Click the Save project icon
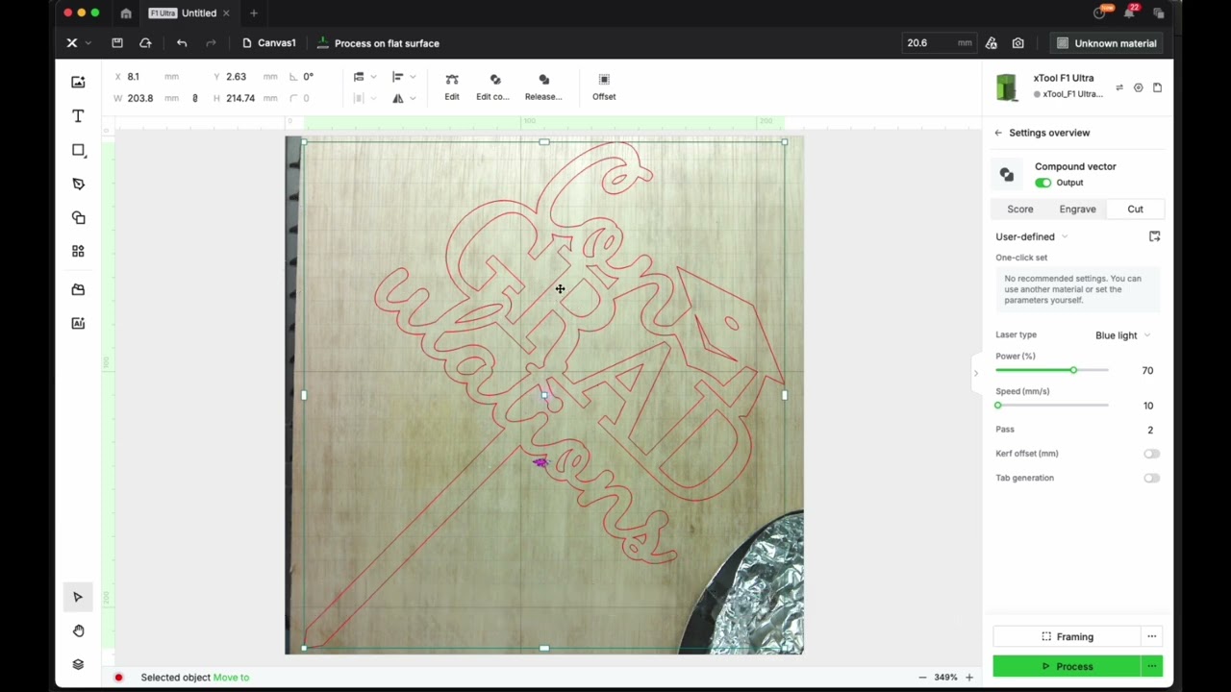1231x692 pixels. pyautogui.click(x=117, y=43)
